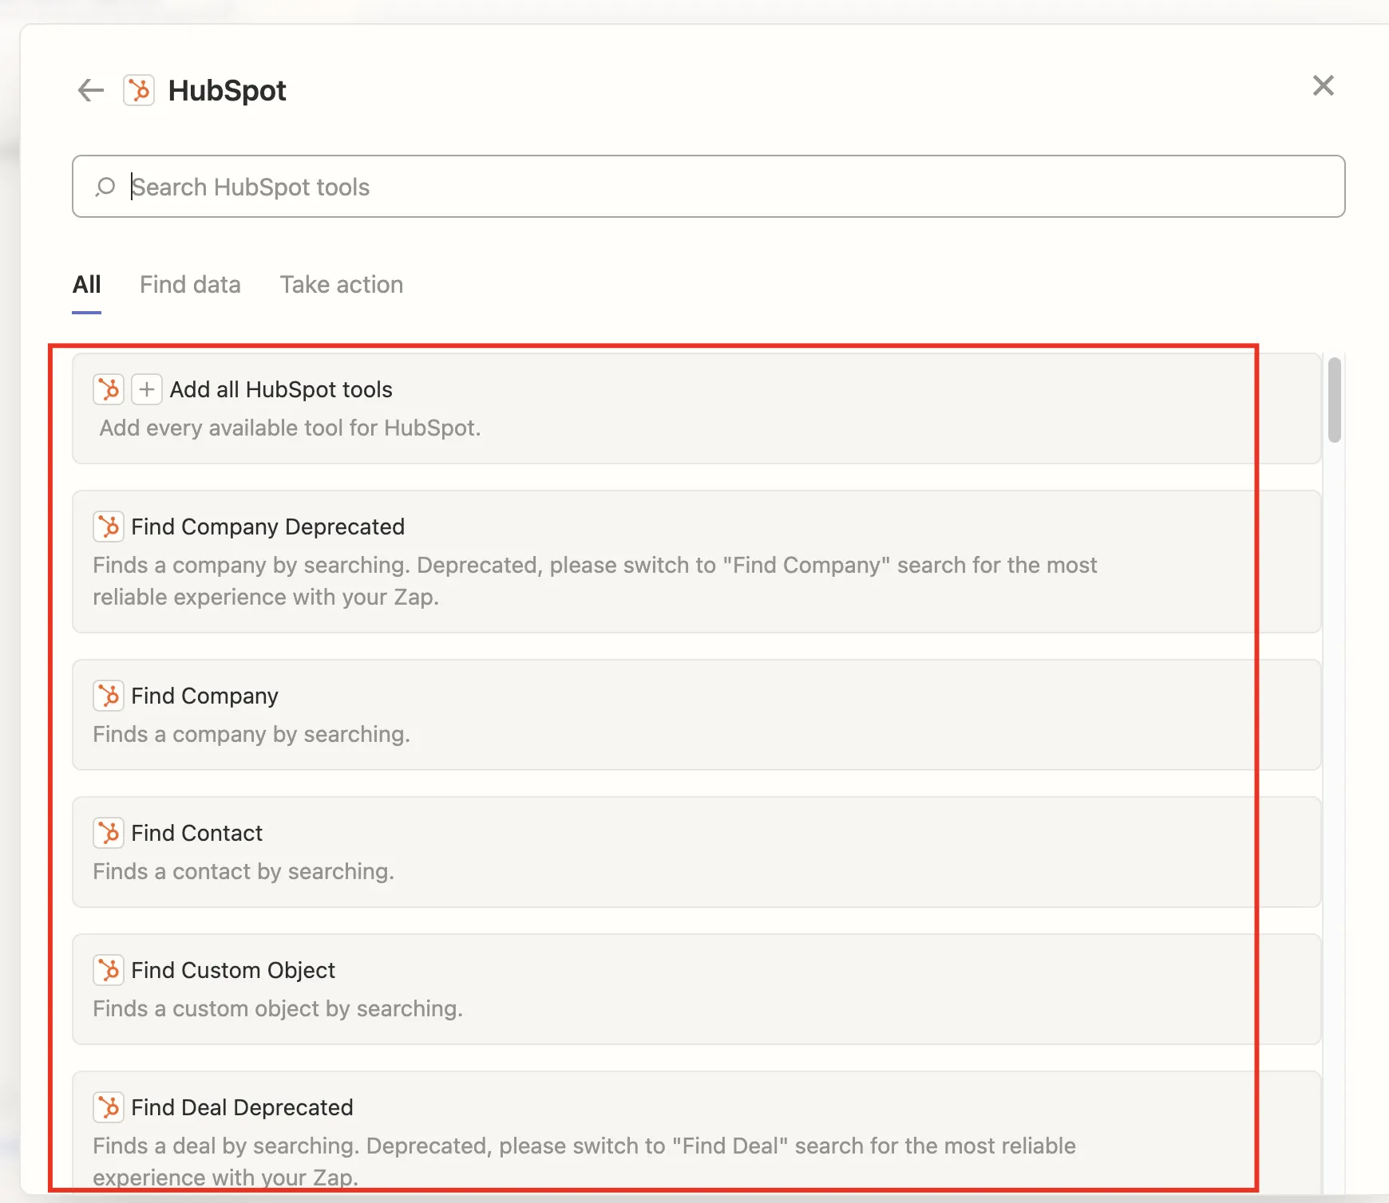1389x1203 pixels.
Task: Click Find Company Deprecated description text
Action: [x=595, y=581]
